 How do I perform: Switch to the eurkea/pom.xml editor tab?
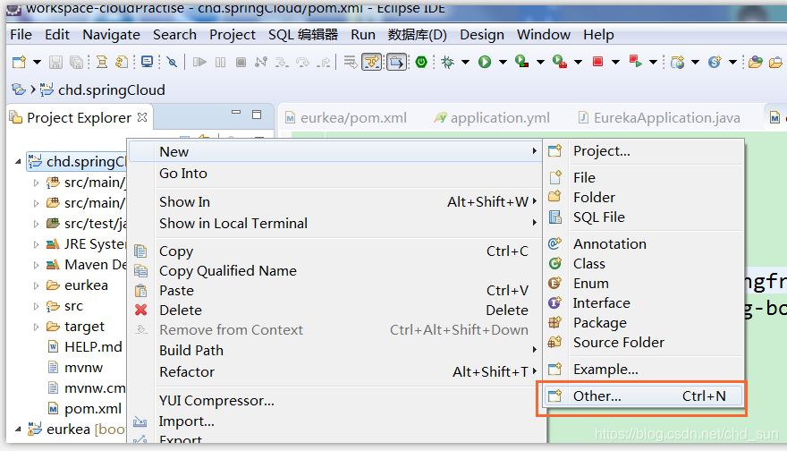click(x=345, y=117)
